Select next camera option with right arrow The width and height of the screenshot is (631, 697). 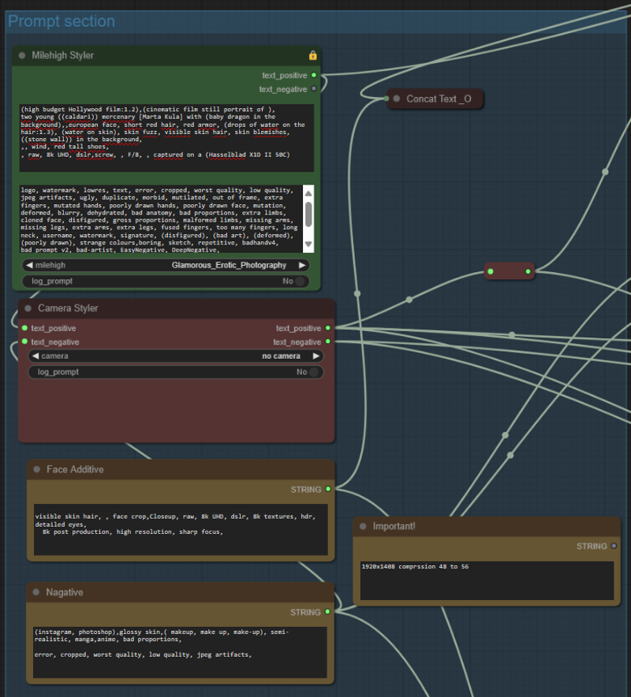click(316, 356)
